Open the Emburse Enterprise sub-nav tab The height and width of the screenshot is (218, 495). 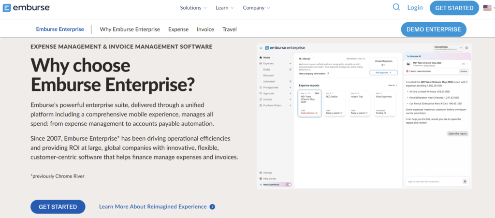click(60, 29)
